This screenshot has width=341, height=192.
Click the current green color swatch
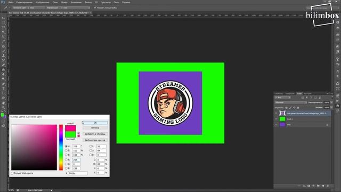pyautogui.click(x=70, y=134)
